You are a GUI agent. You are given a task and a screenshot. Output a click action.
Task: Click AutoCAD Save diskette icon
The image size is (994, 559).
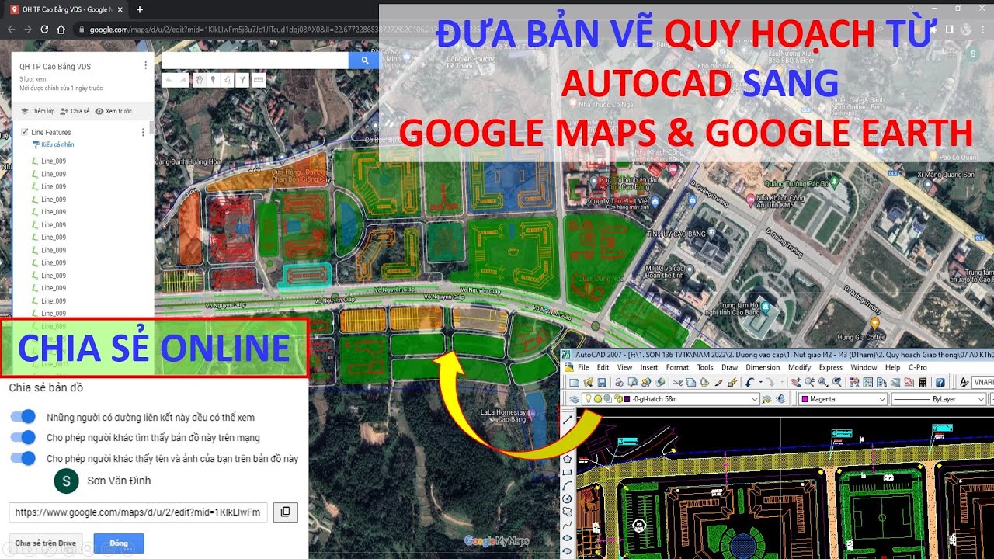[602, 382]
